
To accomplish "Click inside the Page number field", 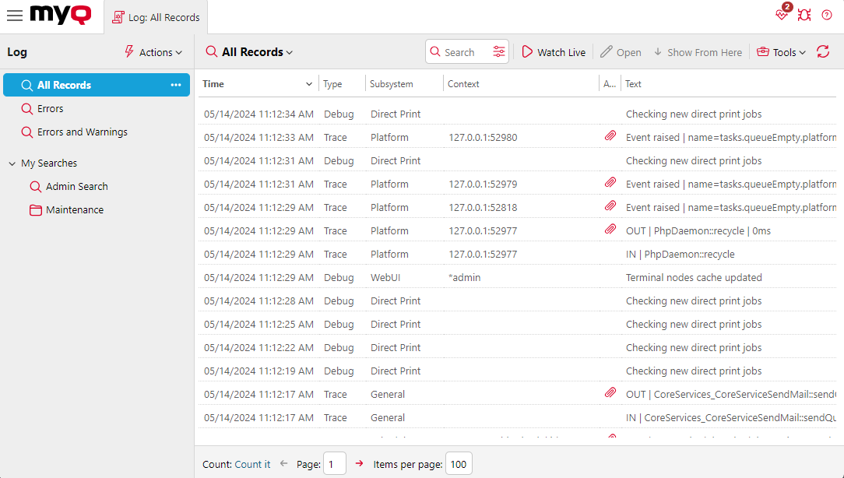I will pyautogui.click(x=335, y=463).
